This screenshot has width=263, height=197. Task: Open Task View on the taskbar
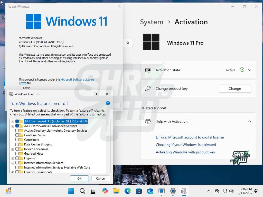(93, 191)
